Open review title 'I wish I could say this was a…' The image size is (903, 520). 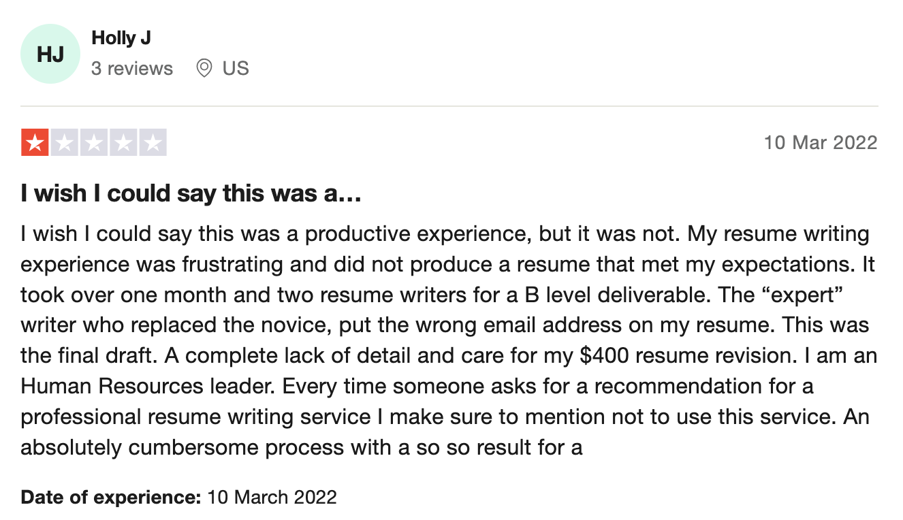click(191, 194)
